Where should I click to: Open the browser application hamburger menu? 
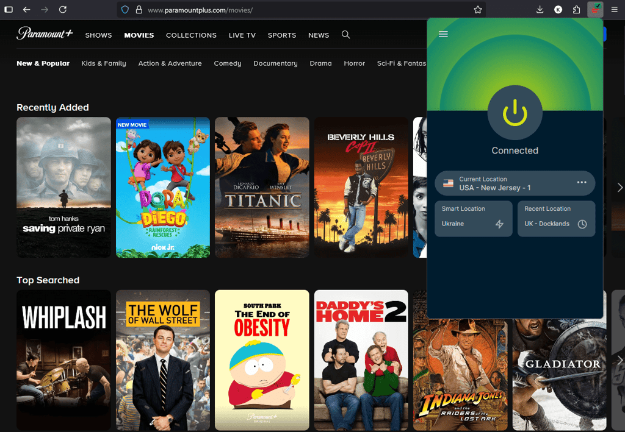coord(614,10)
